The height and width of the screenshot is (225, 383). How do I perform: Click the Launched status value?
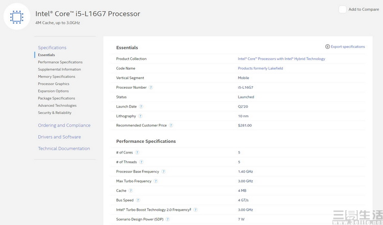pos(246,97)
